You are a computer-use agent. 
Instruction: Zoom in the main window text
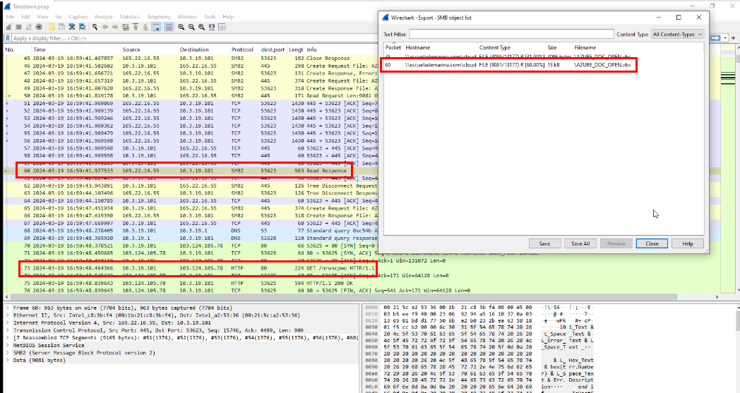181,28
